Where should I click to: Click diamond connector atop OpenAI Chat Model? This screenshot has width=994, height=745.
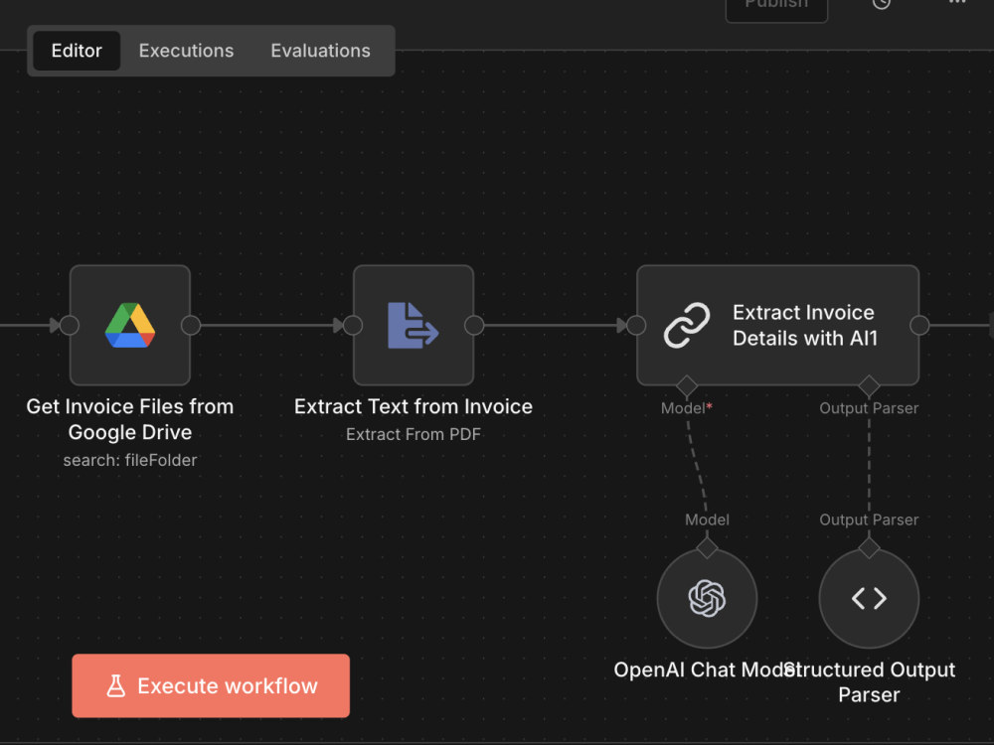pyautogui.click(x=707, y=547)
